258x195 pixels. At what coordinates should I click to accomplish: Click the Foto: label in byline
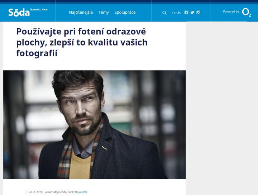point(71,192)
